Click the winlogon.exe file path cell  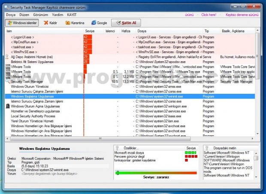(161, 106)
